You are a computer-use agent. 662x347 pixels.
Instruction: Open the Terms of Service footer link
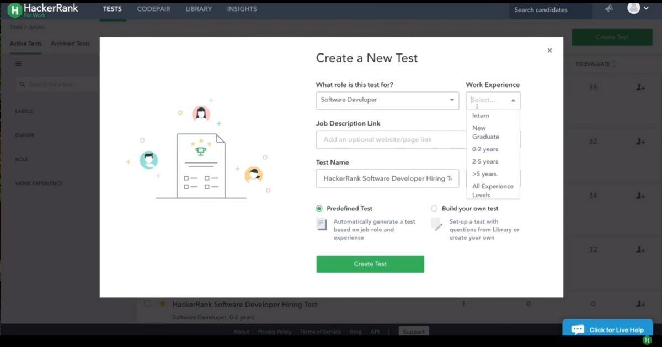click(321, 332)
